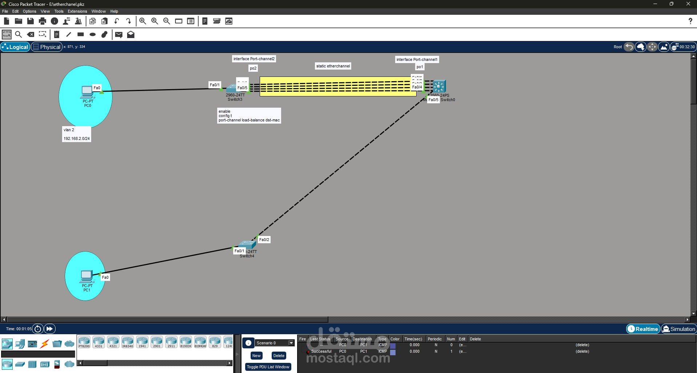Delete the Successful PDU row
The image size is (697, 373).
tap(582, 351)
